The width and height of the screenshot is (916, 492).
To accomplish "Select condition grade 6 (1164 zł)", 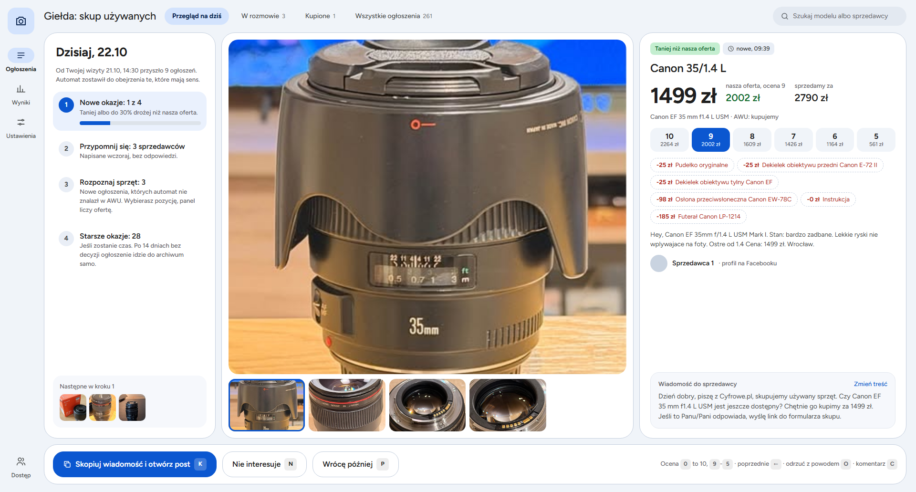I will pos(835,140).
